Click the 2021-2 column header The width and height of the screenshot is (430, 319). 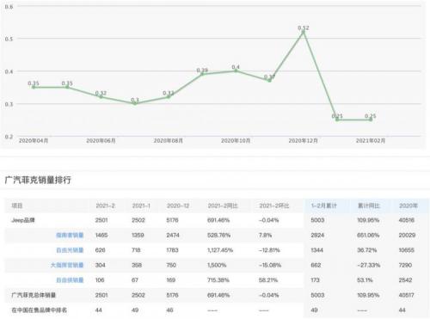pos(105,206)
